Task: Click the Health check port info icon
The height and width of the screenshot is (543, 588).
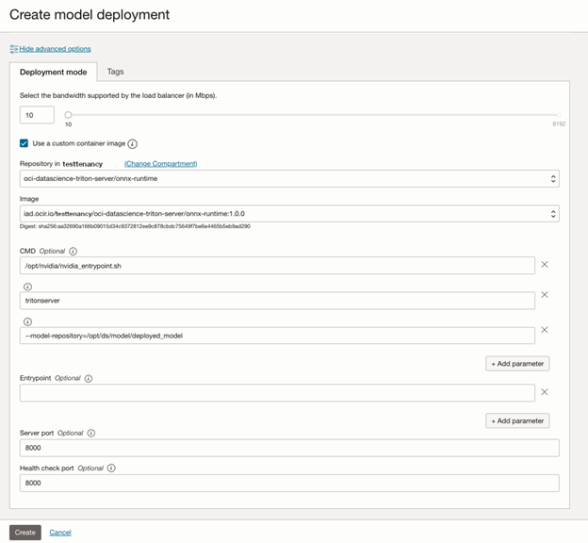Action: pos(111,469)
